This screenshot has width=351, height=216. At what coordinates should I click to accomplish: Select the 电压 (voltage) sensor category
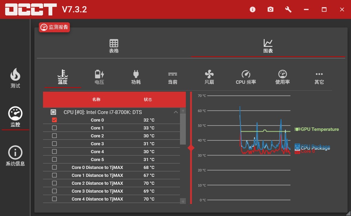[99, 77]
